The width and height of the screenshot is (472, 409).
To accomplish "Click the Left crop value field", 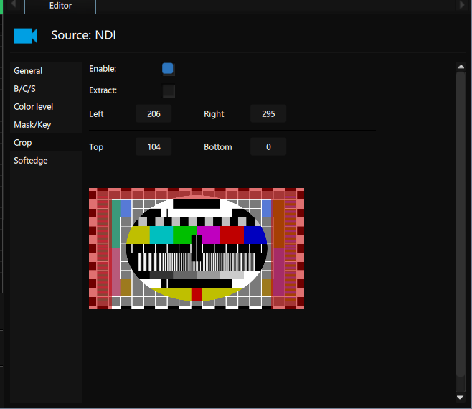I will (154, 114).
